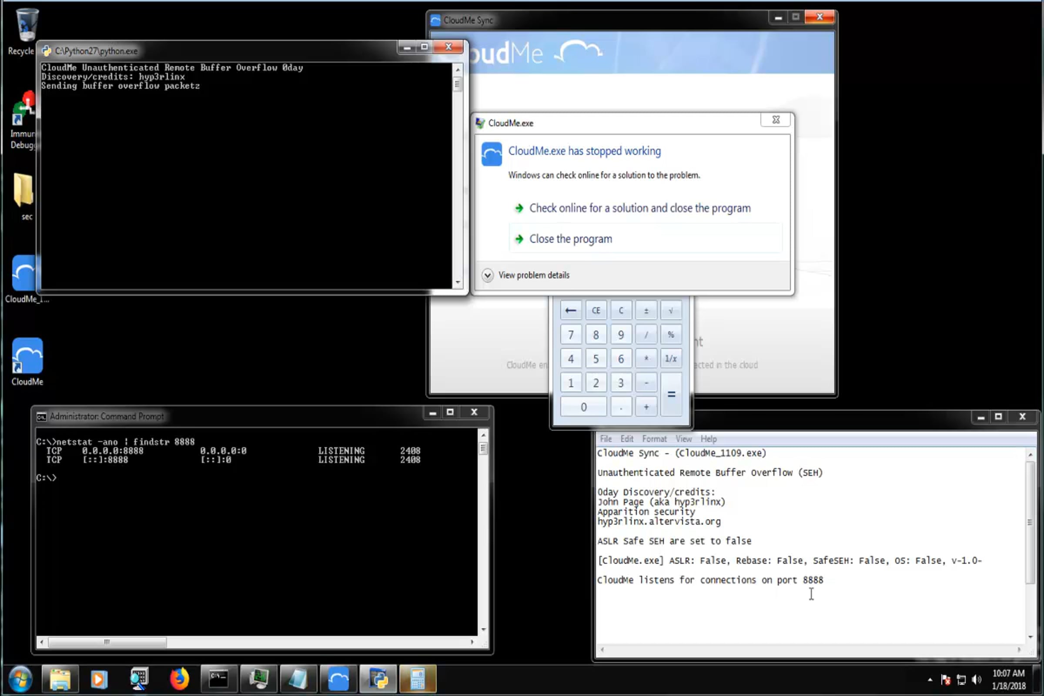The height and width of the screenshot is (696, 1044).
Task: Open Action Center flag in tray
Action: 945,679
